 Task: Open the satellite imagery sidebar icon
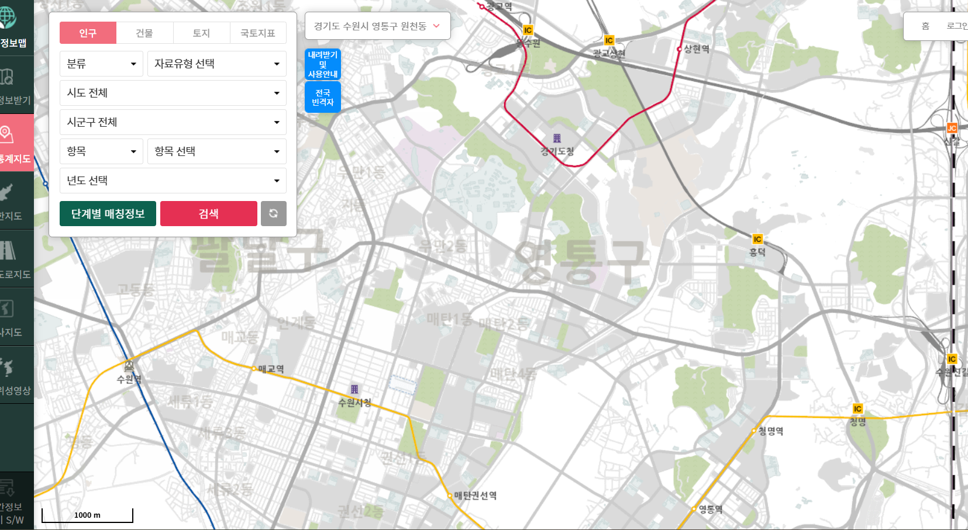(x=7, y=367)
